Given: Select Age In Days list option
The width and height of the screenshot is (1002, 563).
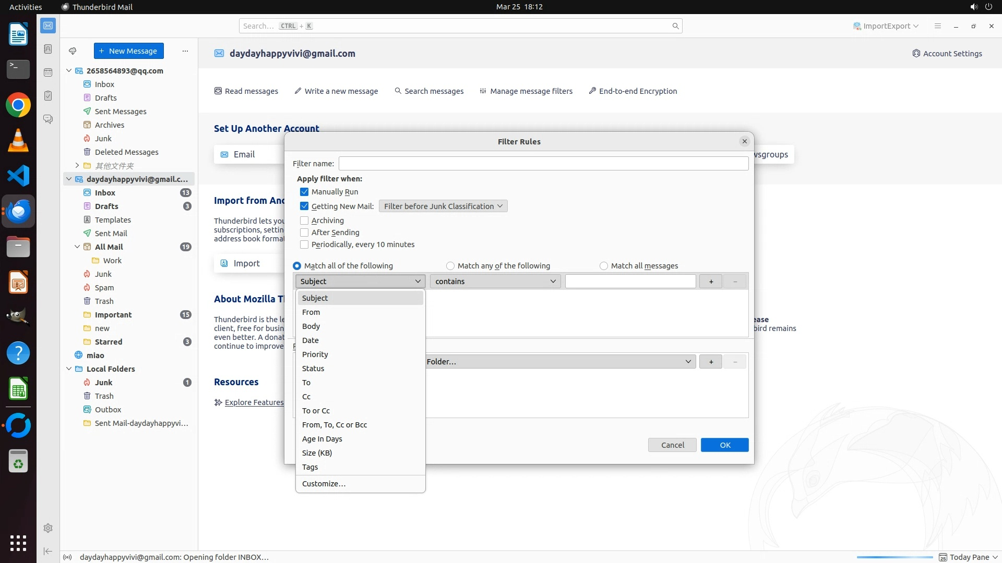Looking at the screenshot, I should pyautogui.click(x=322, y=439).
